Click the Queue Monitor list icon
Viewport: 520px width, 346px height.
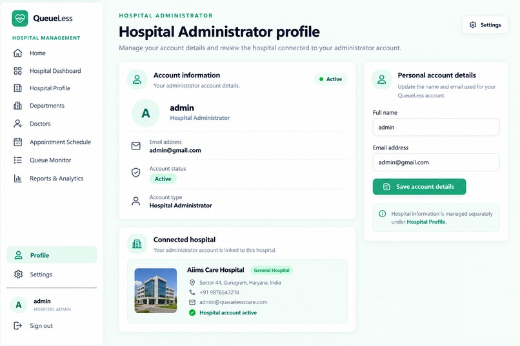click(x=17, y=160)
